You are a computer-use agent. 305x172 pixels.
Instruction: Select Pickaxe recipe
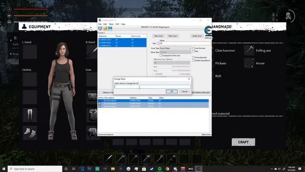coord(221,64)
